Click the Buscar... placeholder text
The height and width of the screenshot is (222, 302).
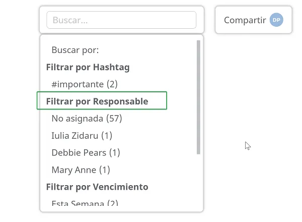pyautogui.click(x=70, y=20)
